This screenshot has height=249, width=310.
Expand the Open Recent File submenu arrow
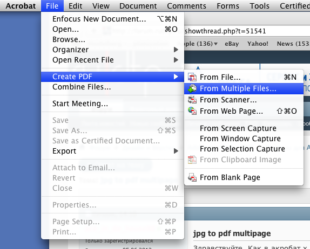[x=176, y=60]
